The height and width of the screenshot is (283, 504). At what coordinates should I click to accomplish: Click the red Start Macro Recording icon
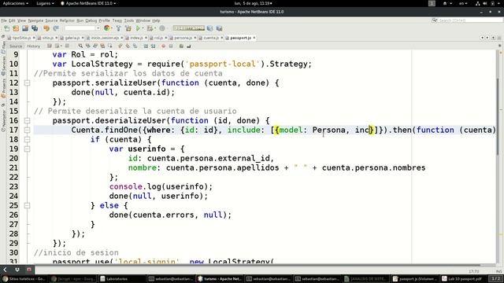pos(163,46)
